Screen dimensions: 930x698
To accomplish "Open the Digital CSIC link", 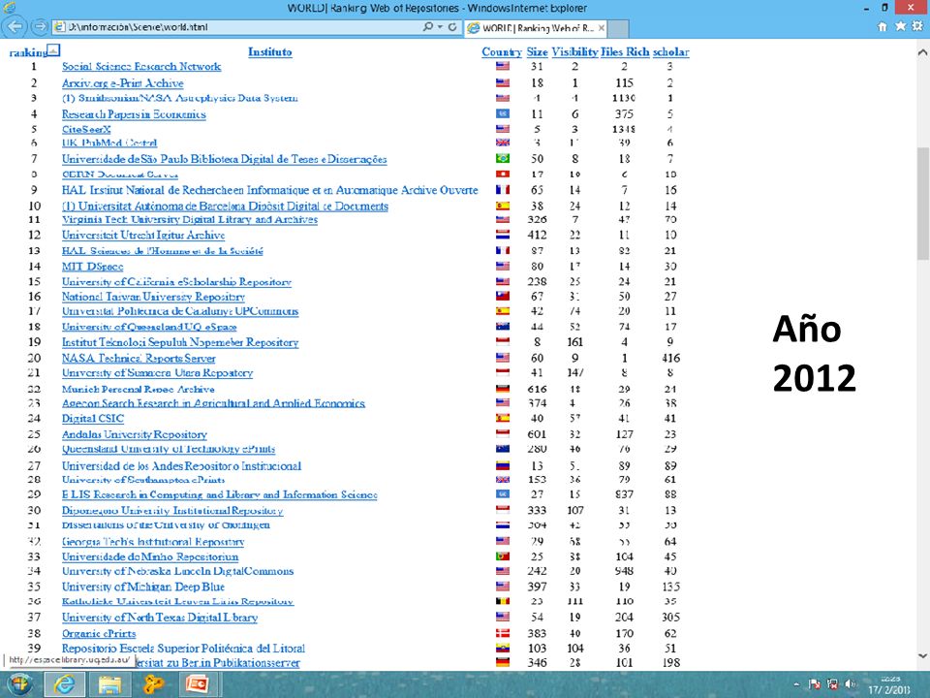I will pos(93,419).
